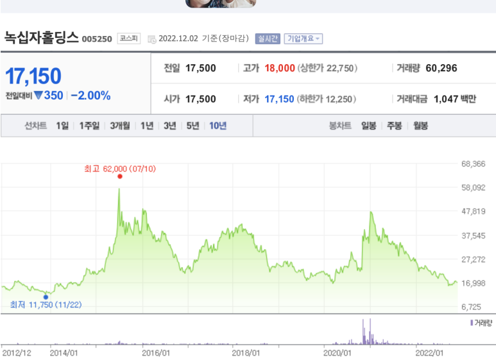Click the 시가 value 17,500
Viewport: 496px width, 362px height.
tap(201, 99)
